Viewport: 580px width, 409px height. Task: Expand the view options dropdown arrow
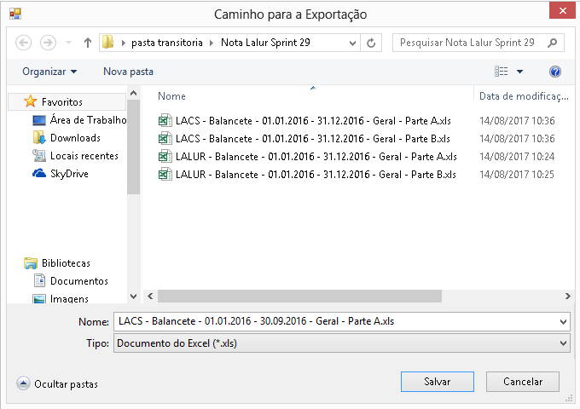[519, 72]
